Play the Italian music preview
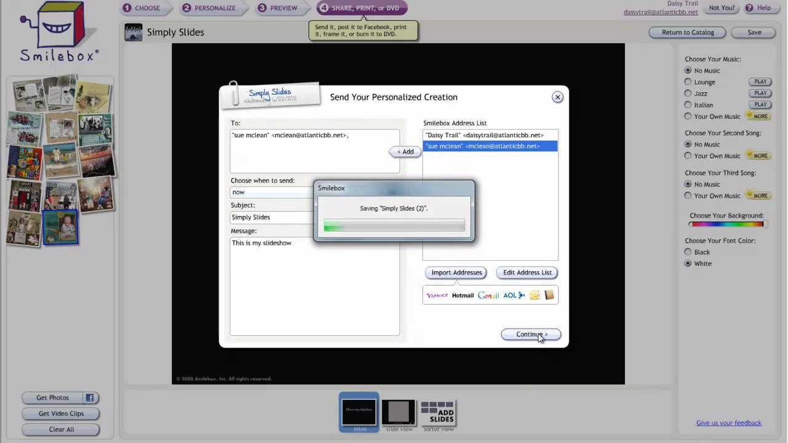Screen dimensions: 788x443 (x=760, y=105)
